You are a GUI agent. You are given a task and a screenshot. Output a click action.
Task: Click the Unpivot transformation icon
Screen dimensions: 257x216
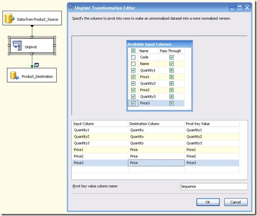(x=17, y=45)
